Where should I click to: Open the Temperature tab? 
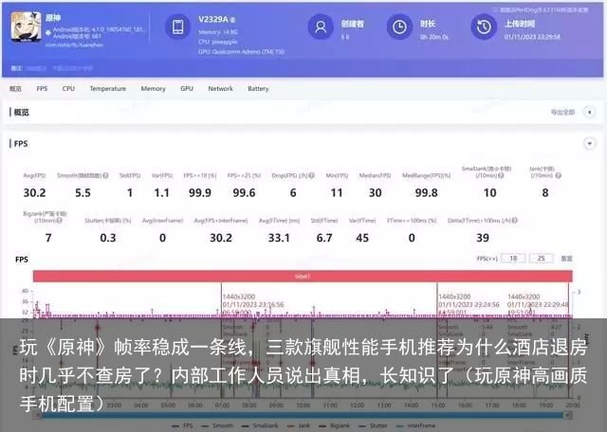click(x=107, y=88)
